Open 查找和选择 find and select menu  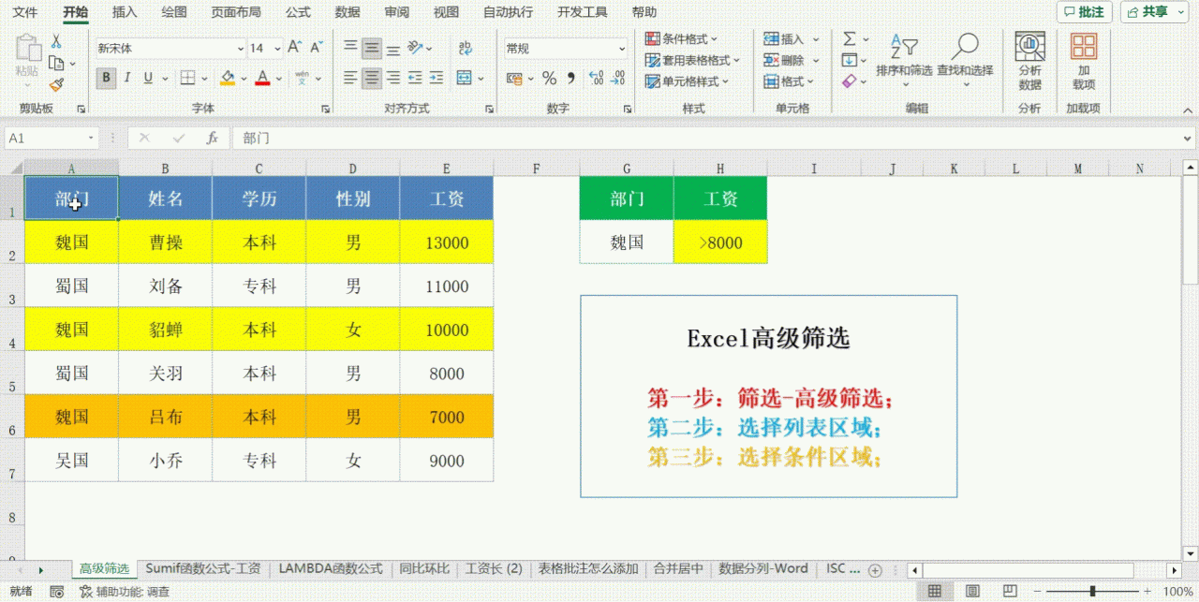(965, 61)
